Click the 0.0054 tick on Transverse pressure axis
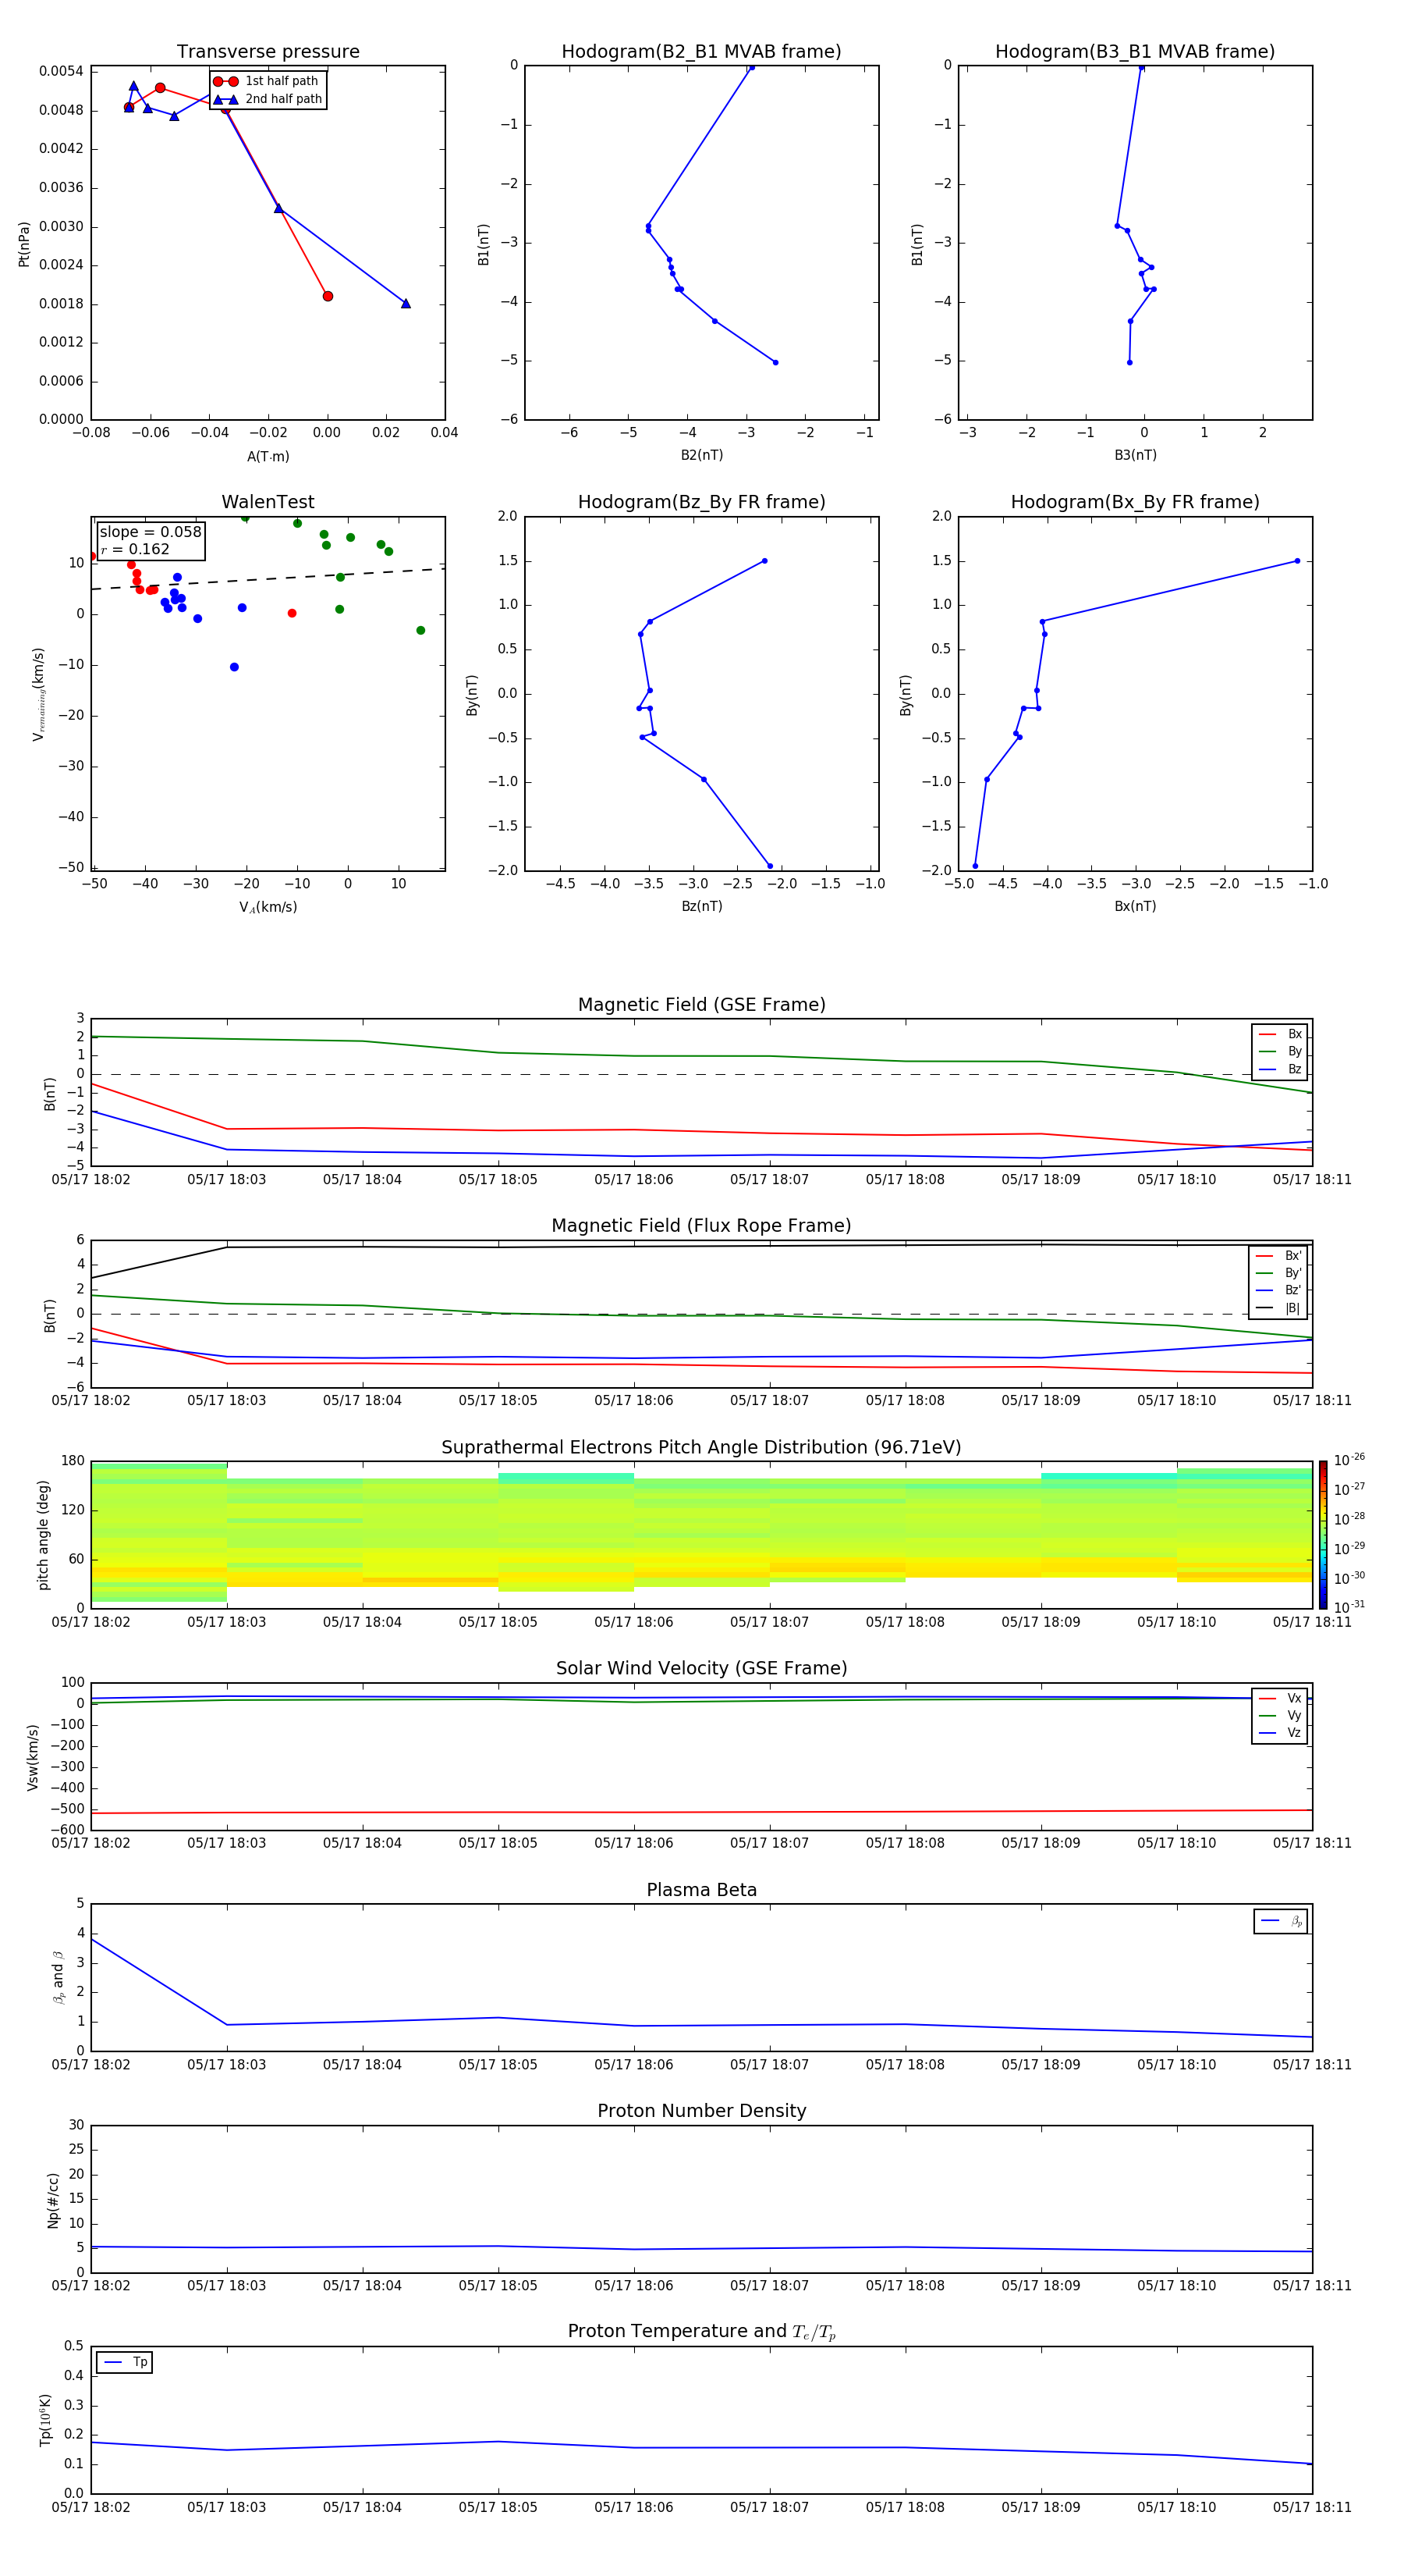Screen dimensions: 1404x2576 [61, 71]
